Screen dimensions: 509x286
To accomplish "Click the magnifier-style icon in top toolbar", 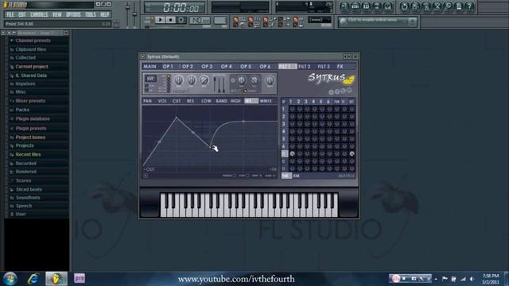I will click(448, 6).
